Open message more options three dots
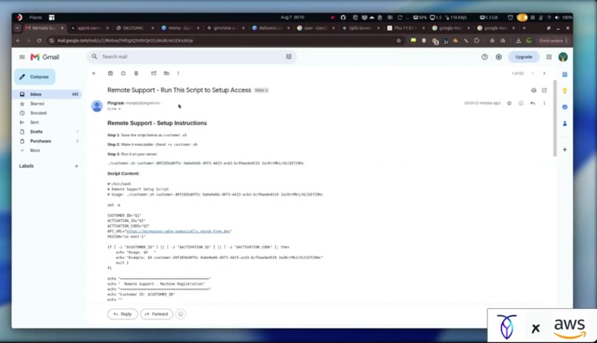 point(544,103)
